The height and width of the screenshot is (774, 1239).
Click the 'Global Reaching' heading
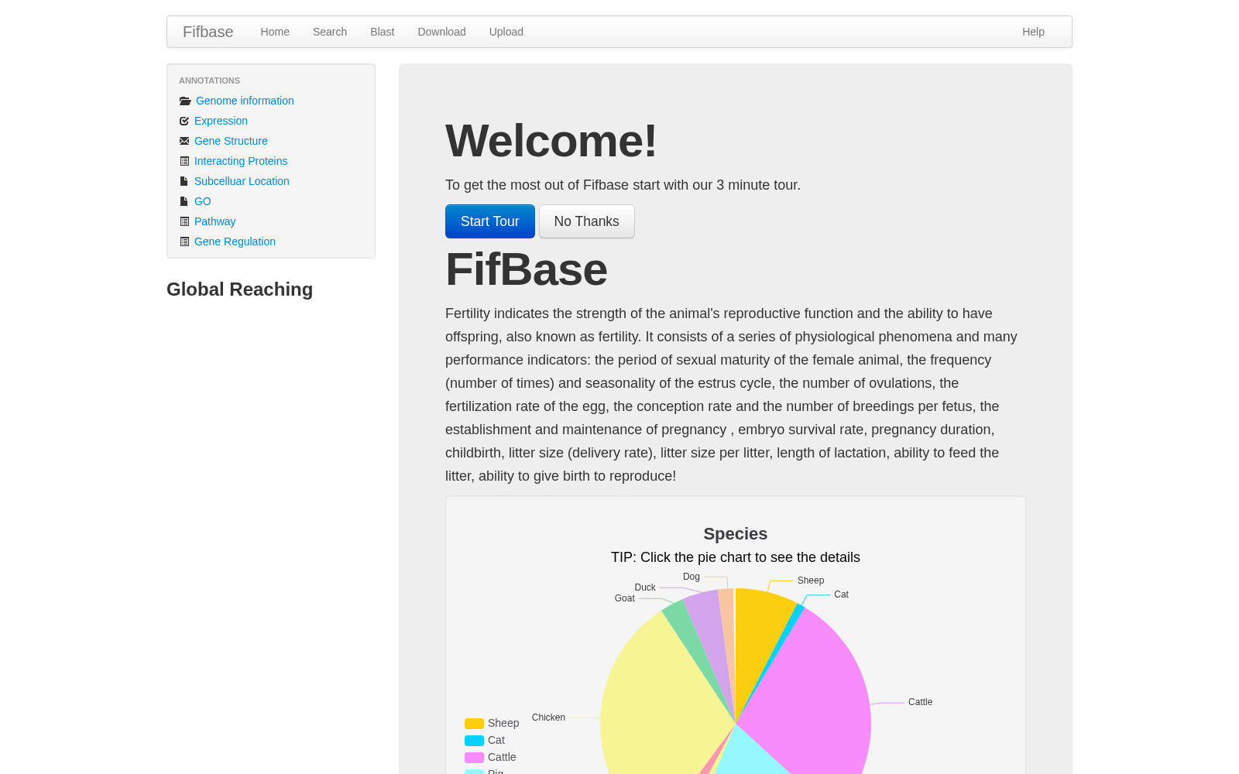(x=239, y=289)
